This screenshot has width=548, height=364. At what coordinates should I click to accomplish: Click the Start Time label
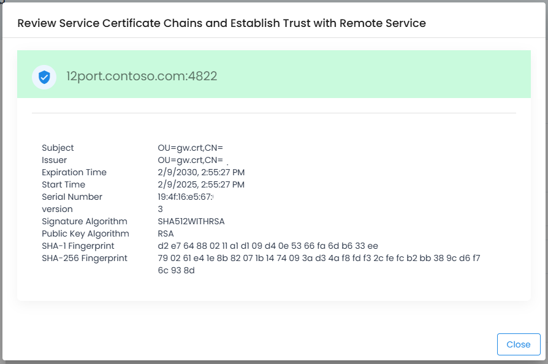tap(63, 184)
